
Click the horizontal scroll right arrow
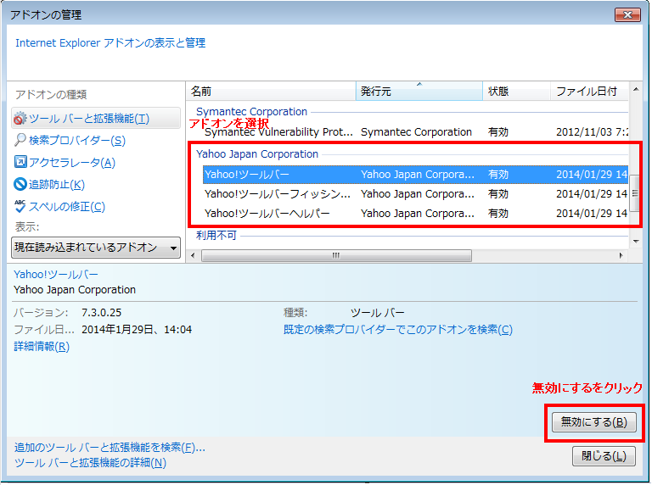click(x=621, y=255)
